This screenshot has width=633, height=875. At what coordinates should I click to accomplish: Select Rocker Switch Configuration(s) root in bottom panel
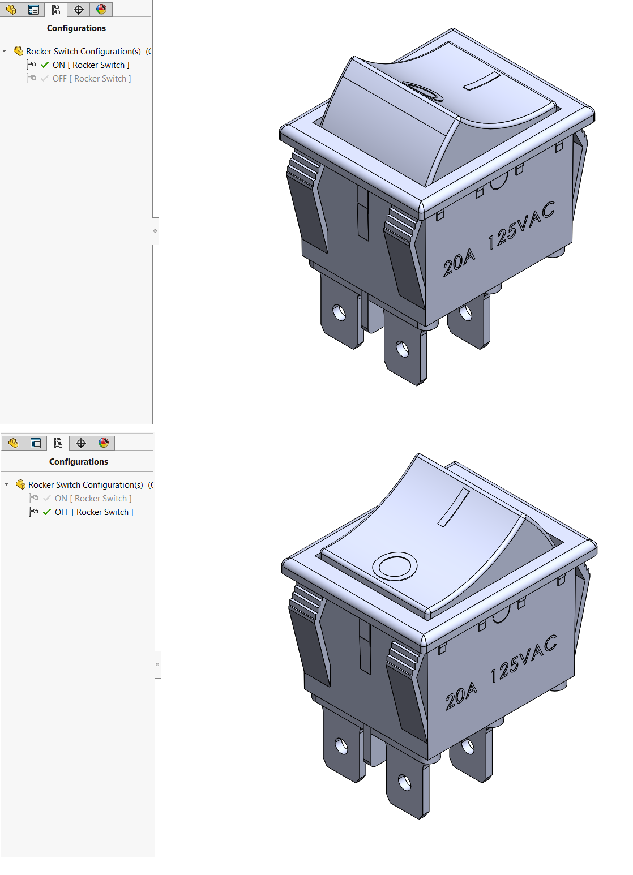pyautogui.click(x=85, y=484)
